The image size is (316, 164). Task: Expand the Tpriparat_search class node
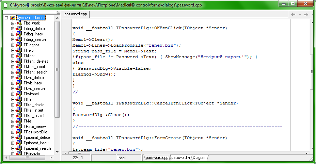[13, 148]
